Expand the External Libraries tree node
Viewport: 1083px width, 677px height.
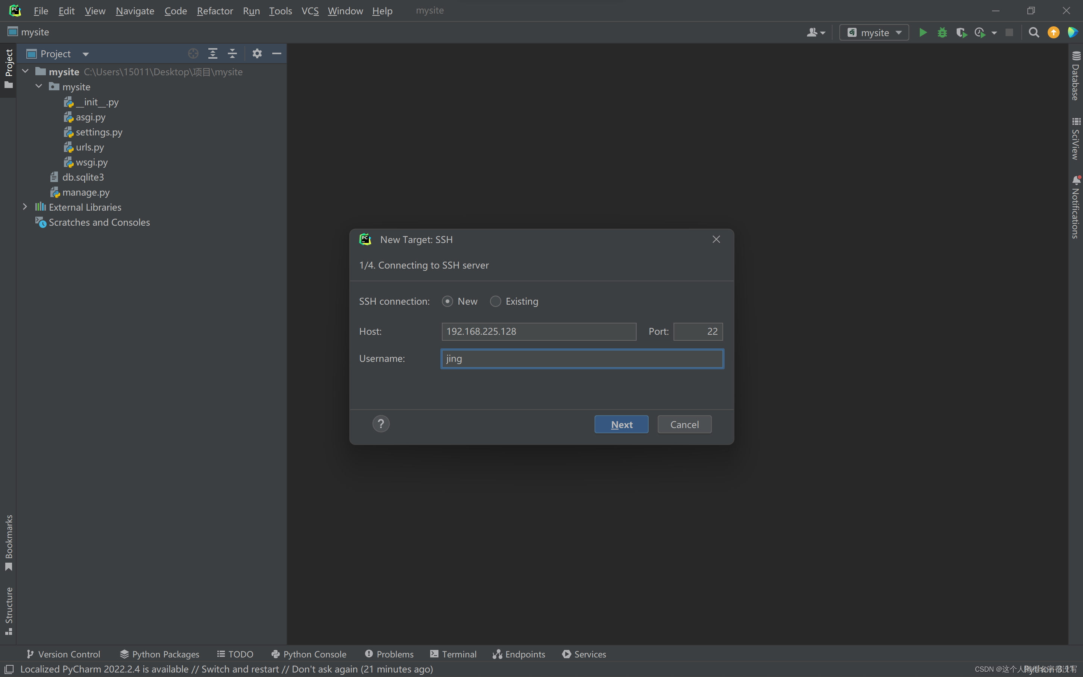click(x=23, y=208)
